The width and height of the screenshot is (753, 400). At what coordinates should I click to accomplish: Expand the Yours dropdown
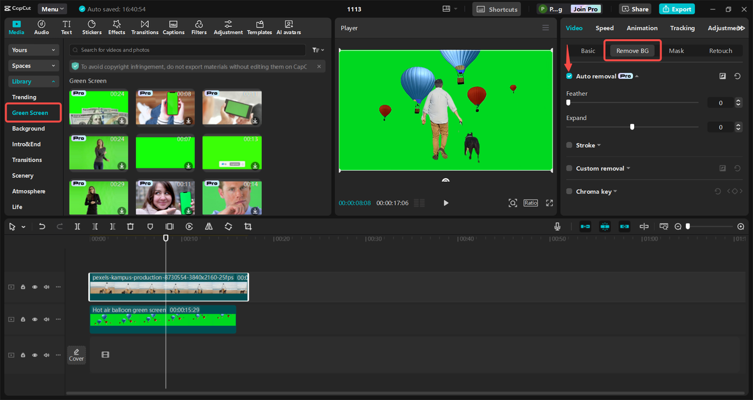click(x=34, y=50)
